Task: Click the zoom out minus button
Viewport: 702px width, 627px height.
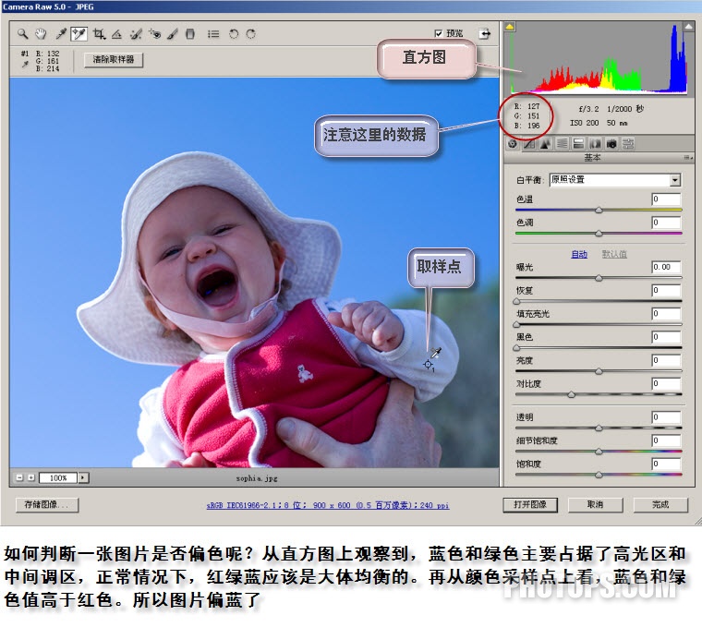Action: coord(19,477)
